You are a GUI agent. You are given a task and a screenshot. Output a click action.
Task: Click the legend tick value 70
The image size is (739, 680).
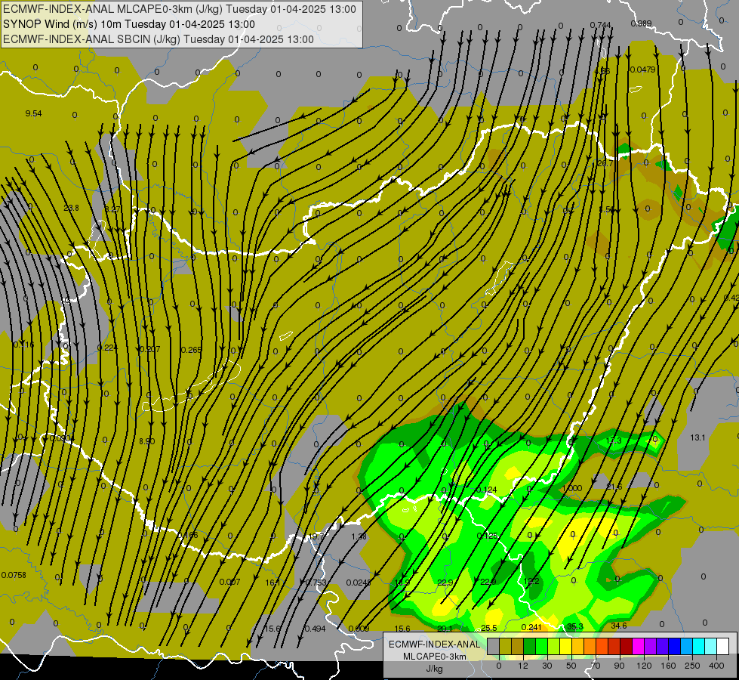coord(596,666)
